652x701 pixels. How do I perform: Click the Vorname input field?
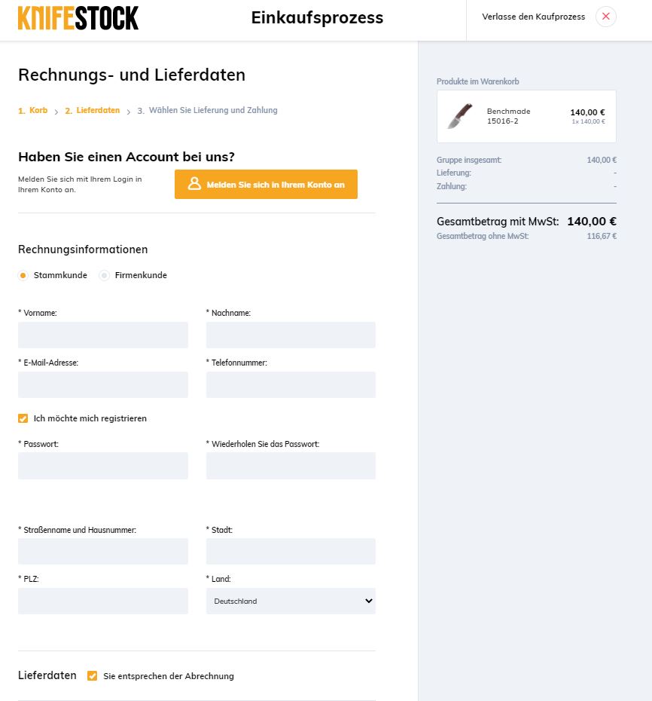point(103,335)
